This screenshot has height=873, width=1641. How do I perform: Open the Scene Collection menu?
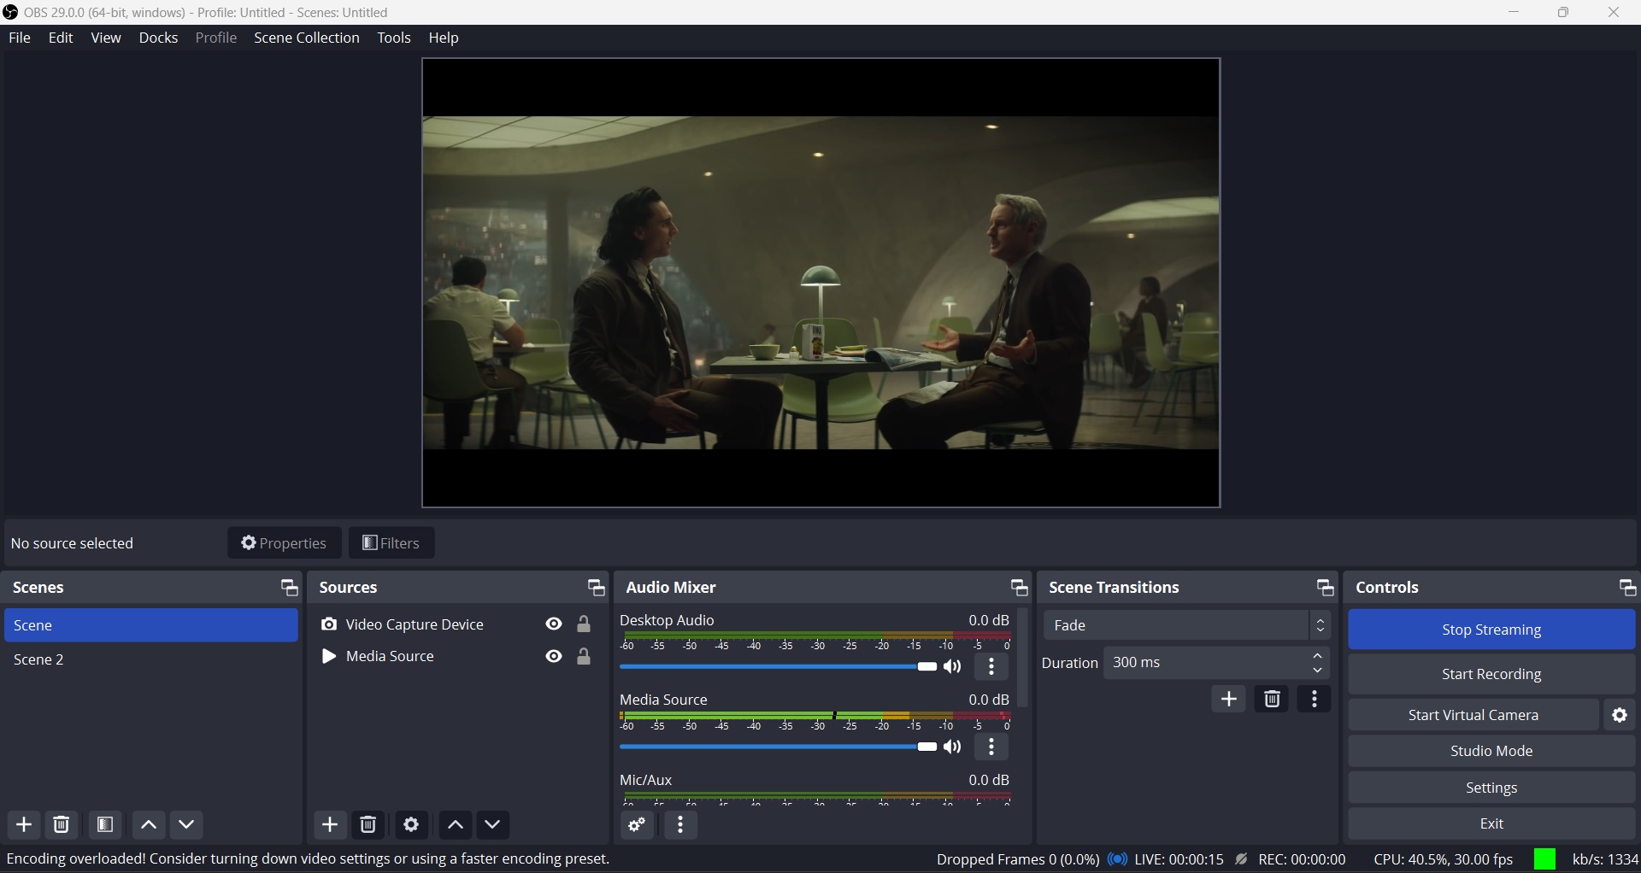(307, 38)
